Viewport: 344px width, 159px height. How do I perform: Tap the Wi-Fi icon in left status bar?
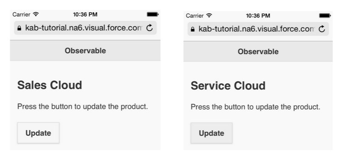(36, 14)
